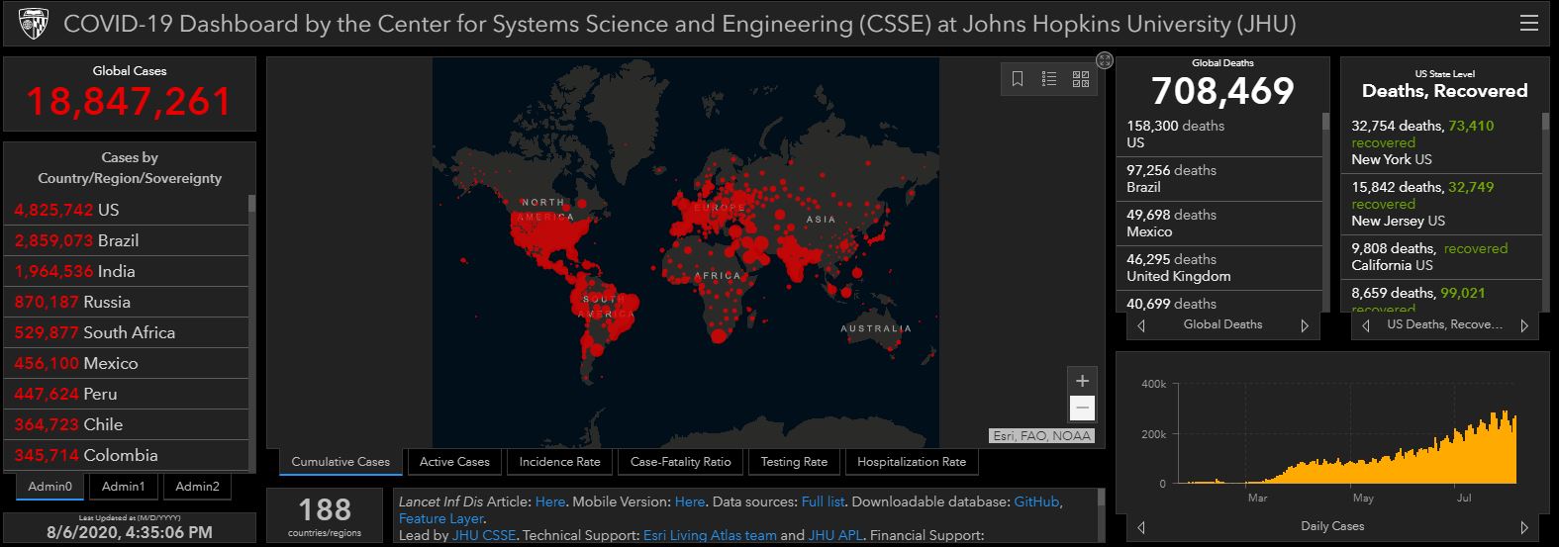The image size is (1559, 547).
Task: Open the Mobile Version 'Here' link
Action: [x=690, y=502]
